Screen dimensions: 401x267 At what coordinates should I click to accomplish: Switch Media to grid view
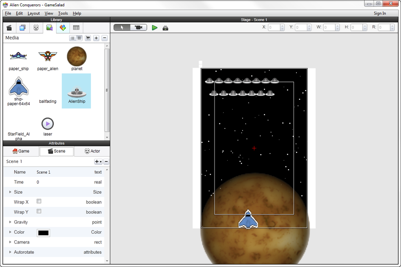point(79,38)
